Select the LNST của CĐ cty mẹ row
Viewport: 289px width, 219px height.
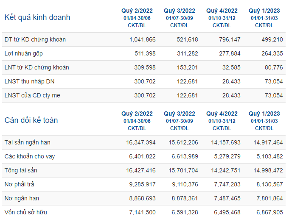coord(144,95)
